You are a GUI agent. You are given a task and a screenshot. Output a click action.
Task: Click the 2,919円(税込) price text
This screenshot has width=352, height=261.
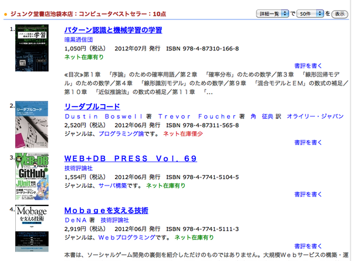point(85,229)
